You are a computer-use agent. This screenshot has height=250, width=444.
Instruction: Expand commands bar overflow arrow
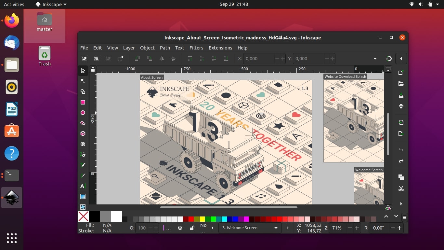point(401,204)
